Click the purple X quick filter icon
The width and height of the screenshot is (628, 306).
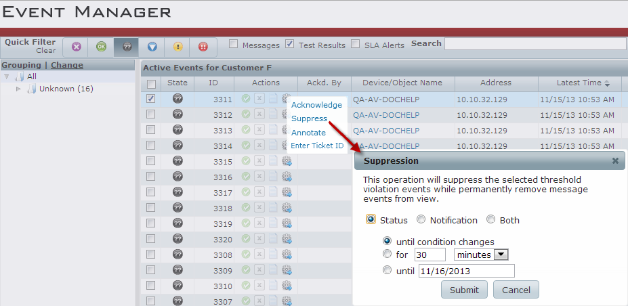tap(76, 47)
